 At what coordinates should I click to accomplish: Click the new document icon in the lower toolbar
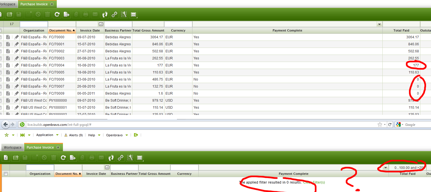[6, 158]
